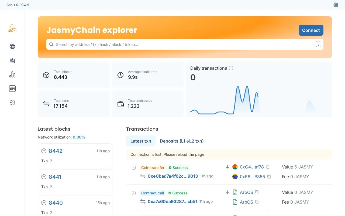Screen dimensions: 345x216
Task: Click the Total txns value 17,154
Action: point(61,106)
